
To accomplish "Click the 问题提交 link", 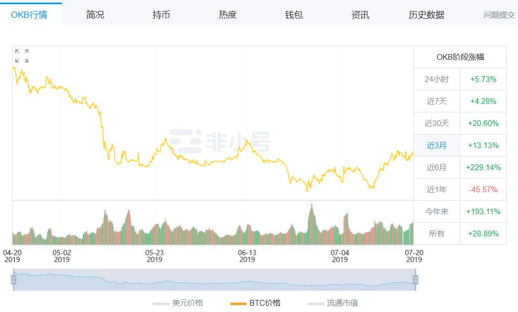I will pos(499,15).
